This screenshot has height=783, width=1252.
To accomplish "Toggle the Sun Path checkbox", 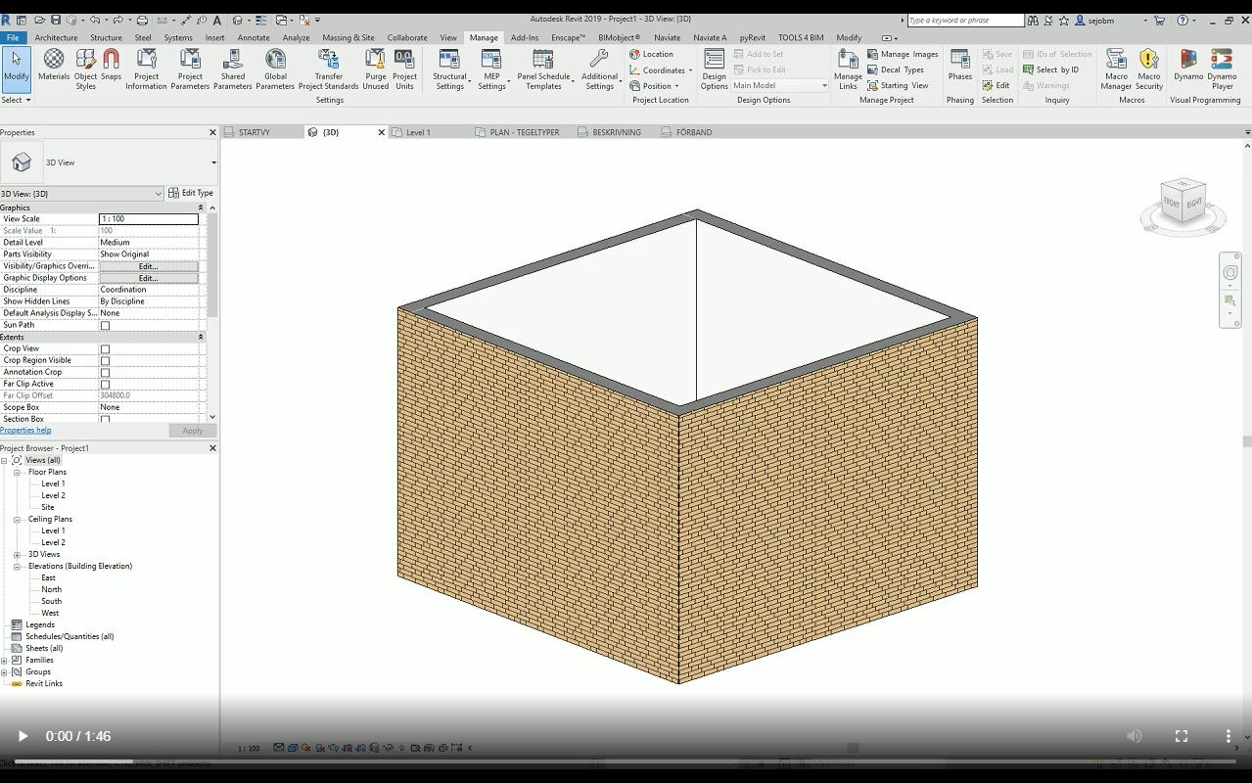I will pos(105,325).
